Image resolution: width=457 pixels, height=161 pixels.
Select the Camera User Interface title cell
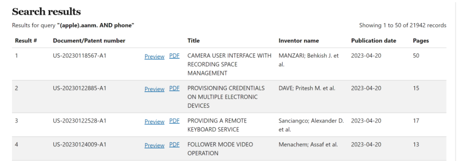pos(229,64)
